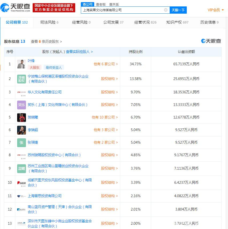Select 查老板 search mode tab
Screen dimensions: 228x229
101,5
